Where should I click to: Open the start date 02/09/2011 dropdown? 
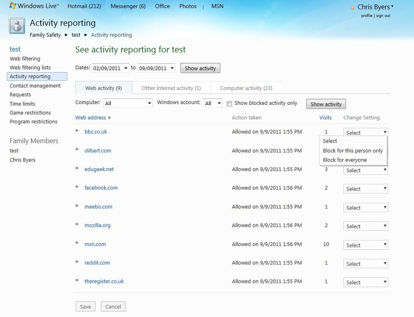[110, 68]
